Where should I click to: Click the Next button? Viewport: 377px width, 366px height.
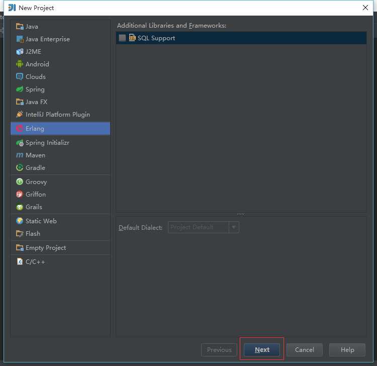pos(261,349)
